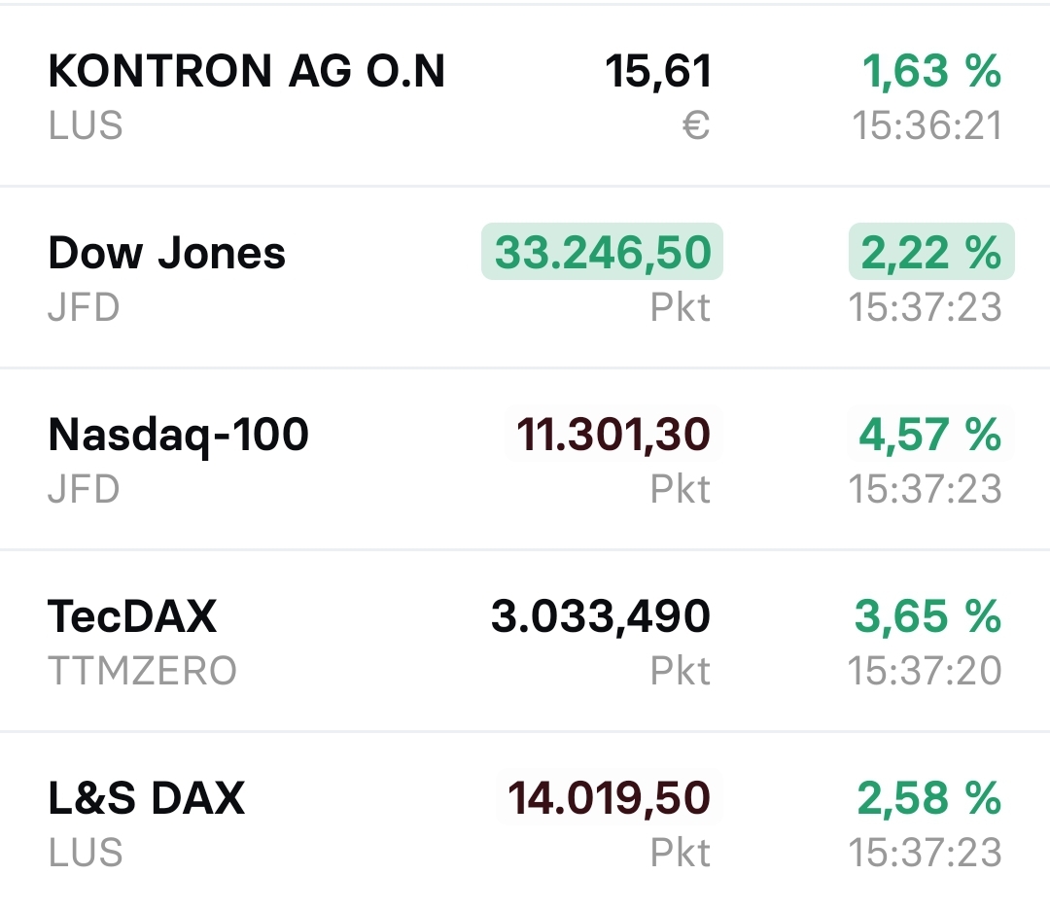Screen dimensions: 1050x910
Task: Select the Dow Jones index name
Action: (167, 253)
